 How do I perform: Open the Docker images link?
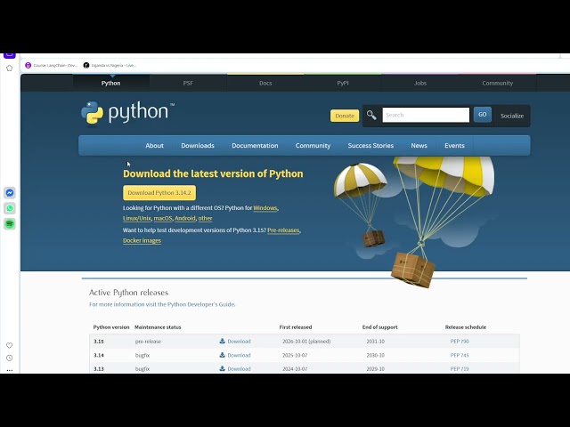point(142,240)
